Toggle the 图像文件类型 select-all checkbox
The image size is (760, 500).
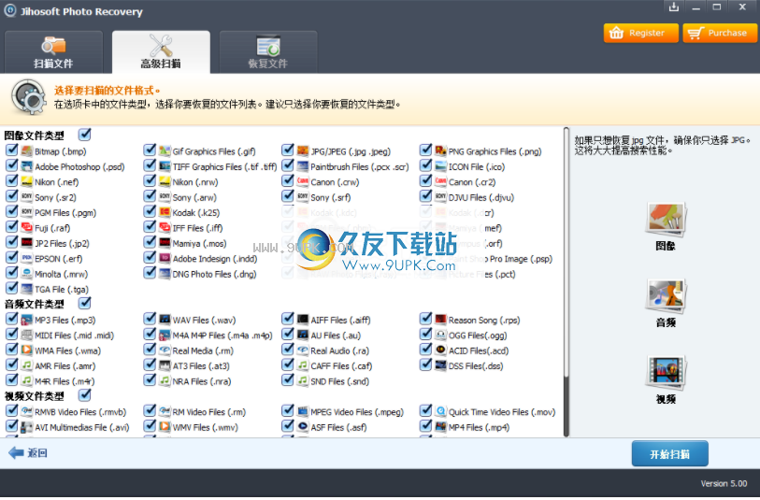click(x=85, y=135)
